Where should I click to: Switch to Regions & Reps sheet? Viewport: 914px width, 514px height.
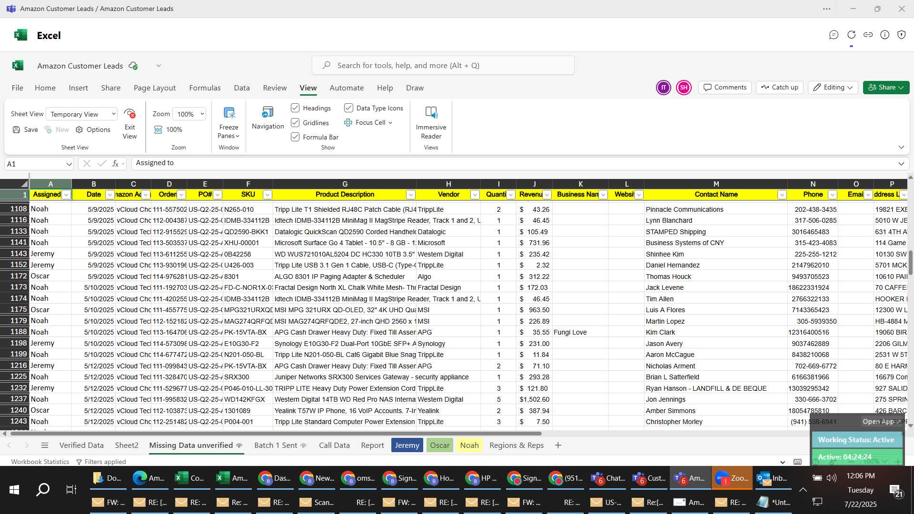pos(517,445)
